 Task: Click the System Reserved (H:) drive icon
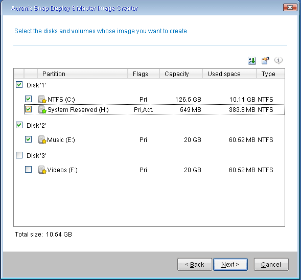click(42, 109)
